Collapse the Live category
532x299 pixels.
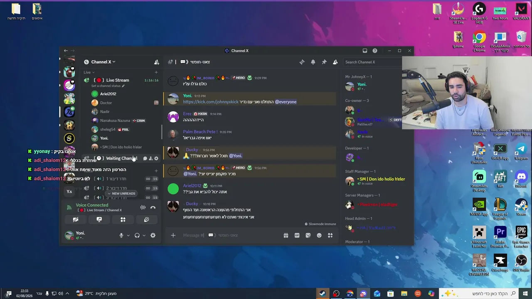pyautogui.click(x=89, y=72)
